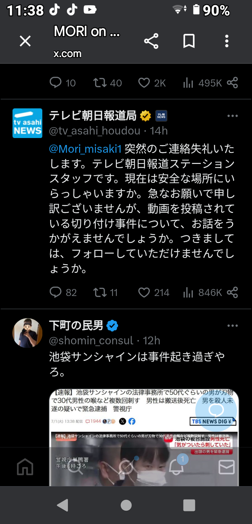The width and height of the screenshot is (252, 524).
Task: Open more options for 下町の民男 post
Action: pos(232,326)
